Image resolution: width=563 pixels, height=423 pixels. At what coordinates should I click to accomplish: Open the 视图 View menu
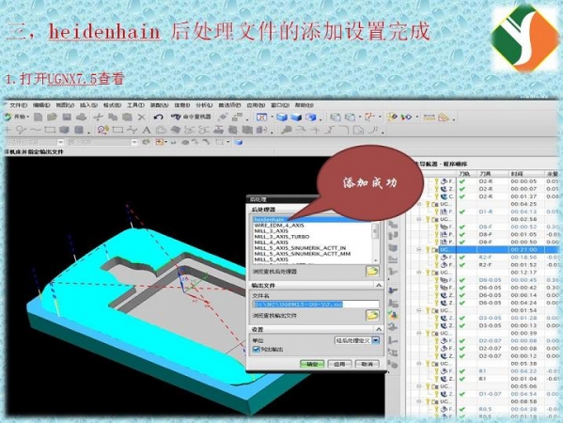tap(65, 105)
